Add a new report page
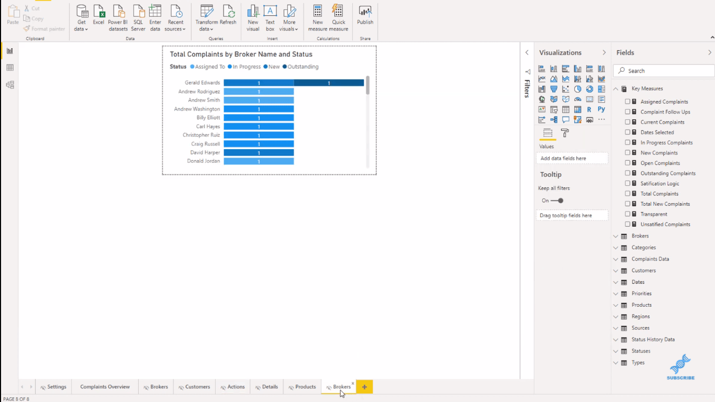The width and height of the screenshot is (715, 402). point(364,387)
